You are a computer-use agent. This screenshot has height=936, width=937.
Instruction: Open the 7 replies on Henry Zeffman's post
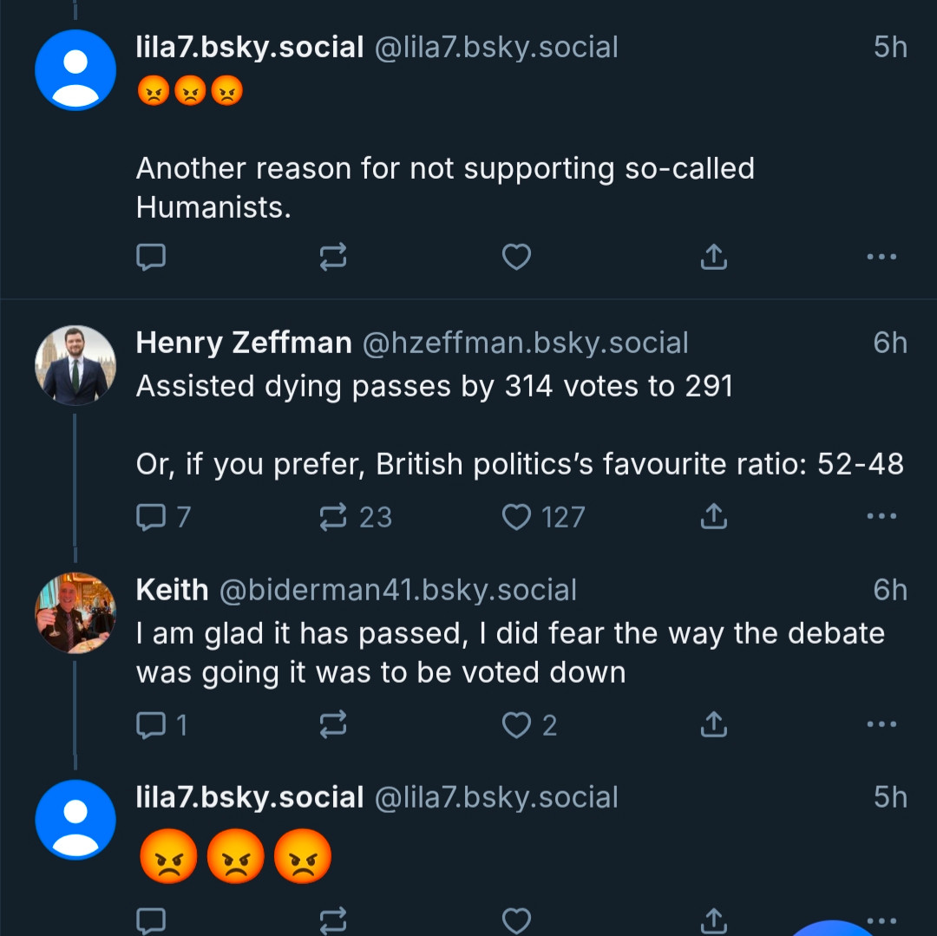pos(163,517)
